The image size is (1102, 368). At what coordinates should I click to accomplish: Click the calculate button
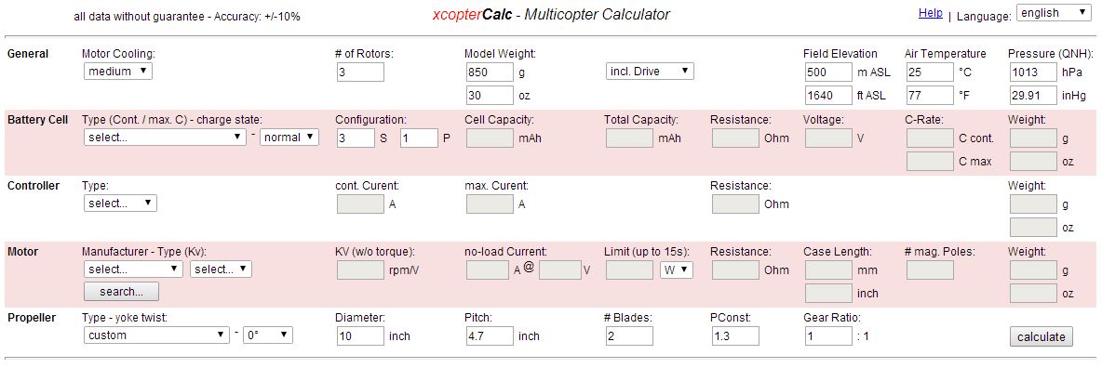coord(1042,336)
